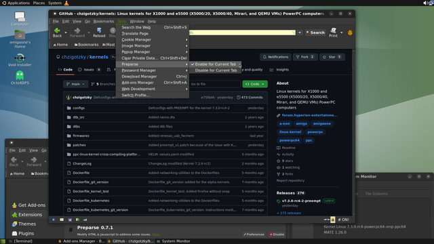Click the GitHub page vertical scrollbar
The width and height of the screenshot is (434, 244).
(353, 132)
